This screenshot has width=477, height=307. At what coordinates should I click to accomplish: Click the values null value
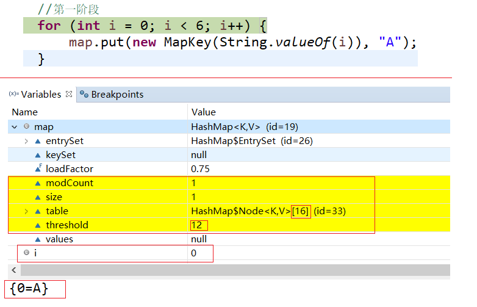tap(199, 239)
